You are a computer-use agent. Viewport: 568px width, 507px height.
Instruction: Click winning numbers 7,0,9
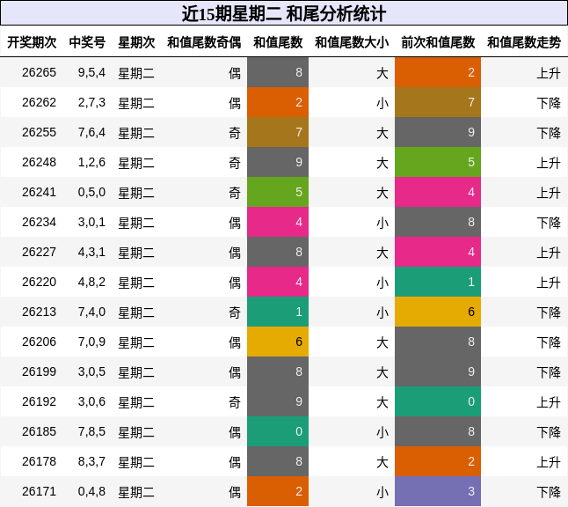point(91,342)
